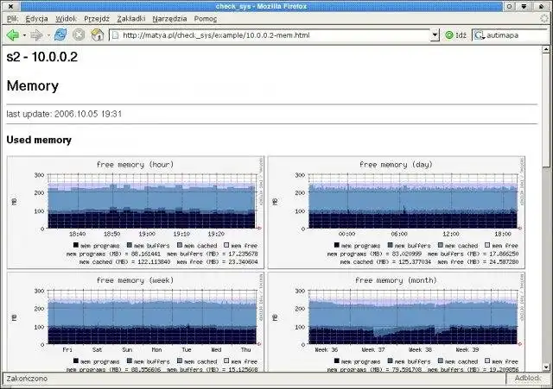Open the back history dropdown arrow
553x389 pixels.
pyautogui.click(x=24, y=35)
